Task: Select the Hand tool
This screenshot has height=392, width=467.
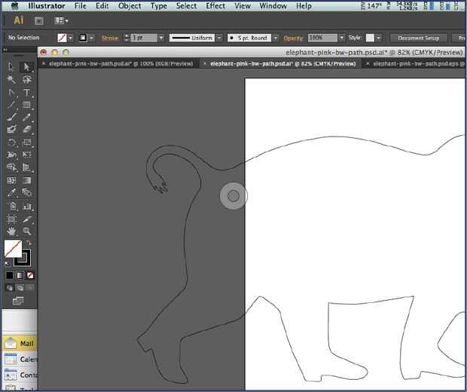Action: pos(12,231)
